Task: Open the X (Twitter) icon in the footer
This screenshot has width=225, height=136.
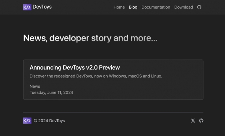Action: 193,121
